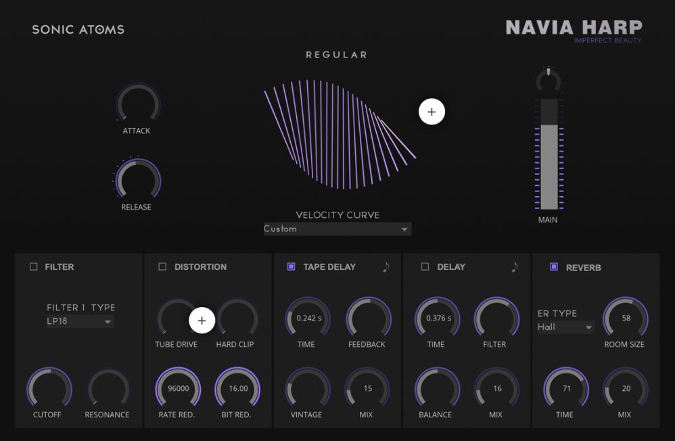Click the Attack knob
The image size is (675, 441).
[137, 105]
